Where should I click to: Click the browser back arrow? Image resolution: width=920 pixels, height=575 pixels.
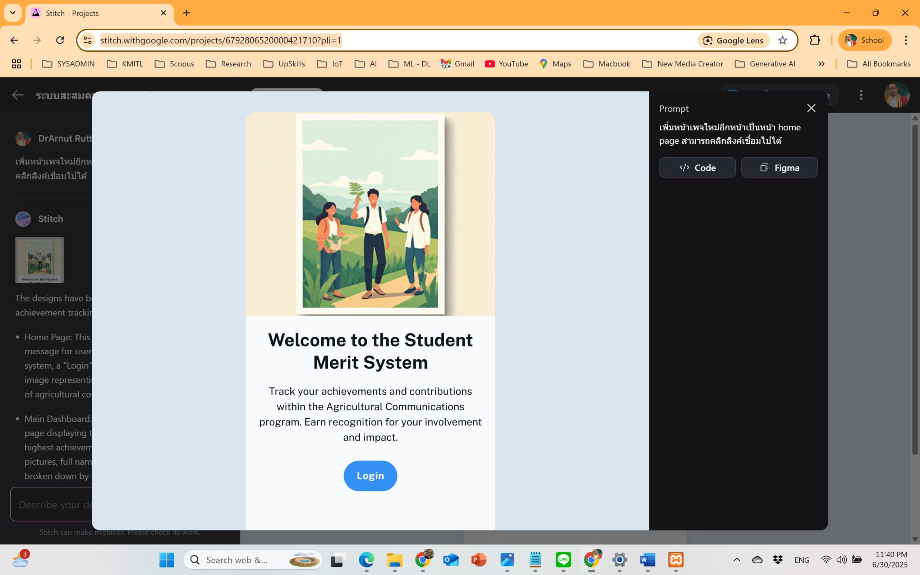[14, 40]
